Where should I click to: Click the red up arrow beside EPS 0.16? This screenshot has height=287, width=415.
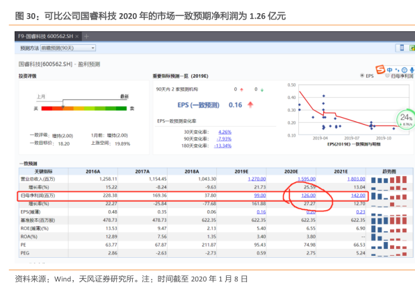pyautogui.click(x=250, y=105)
